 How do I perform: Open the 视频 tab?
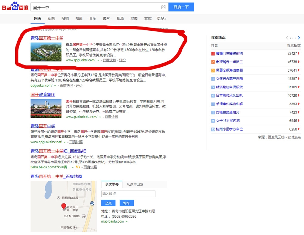point(120,18)
